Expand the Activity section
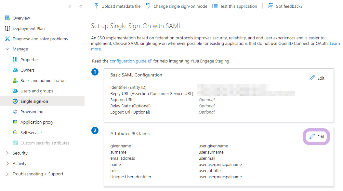 7,163
